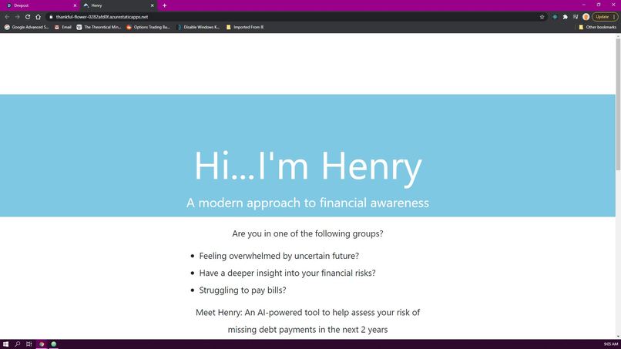Open the browser home page
This screenshot has width=621, height=349.
[x=38, y=17]
